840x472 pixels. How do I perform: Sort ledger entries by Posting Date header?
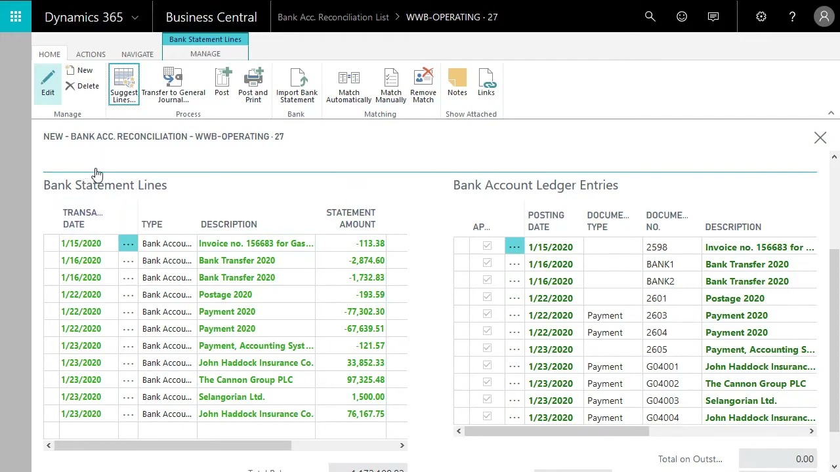(x=546, y=221)
